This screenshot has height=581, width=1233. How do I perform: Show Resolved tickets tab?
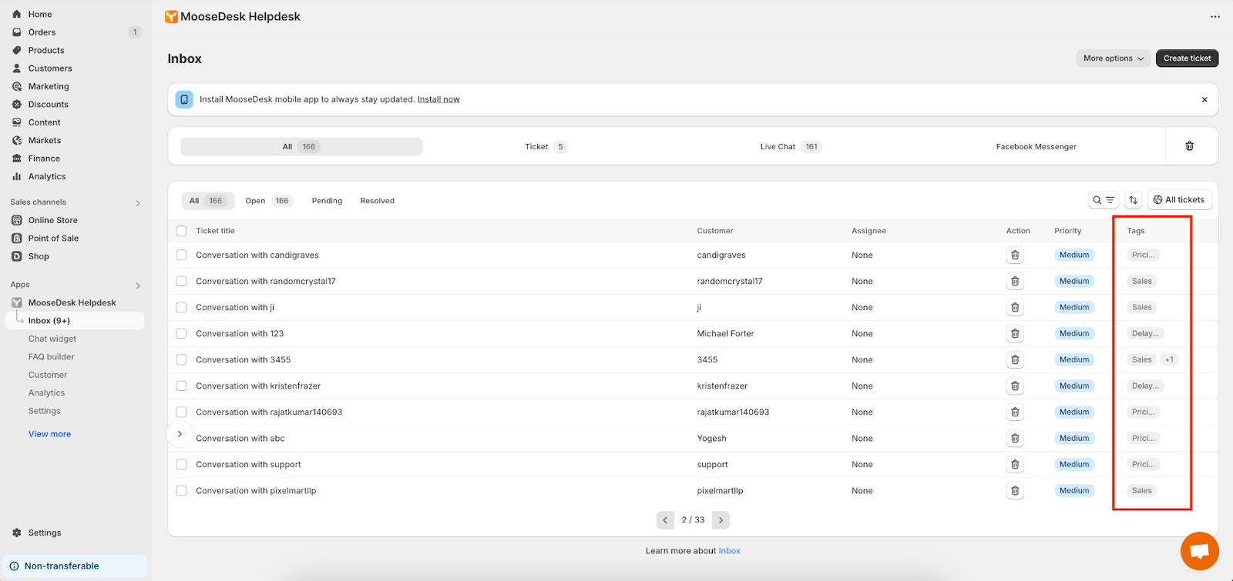[x=377, y=201]
